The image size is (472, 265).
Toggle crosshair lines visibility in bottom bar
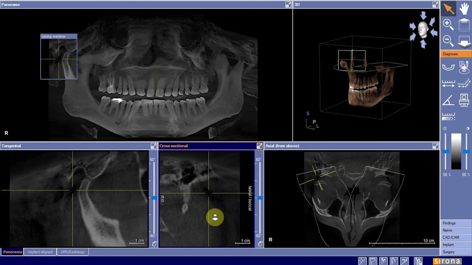362,261
